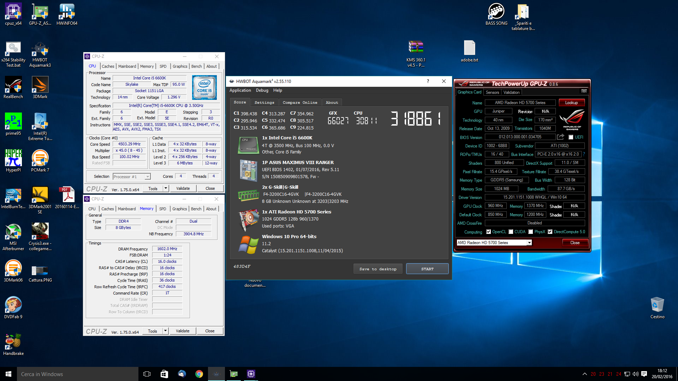Viewport: 678px width, 381px height.
Task: Launch 3DMark06 desktop icon
Action: [13, 271]
